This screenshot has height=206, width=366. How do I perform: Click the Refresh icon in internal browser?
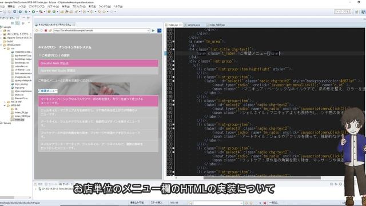tap(50, 30)
